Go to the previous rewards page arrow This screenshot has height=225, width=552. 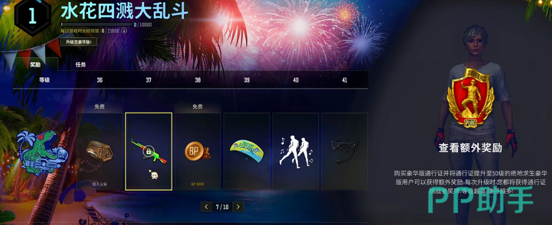pos(206,207)
